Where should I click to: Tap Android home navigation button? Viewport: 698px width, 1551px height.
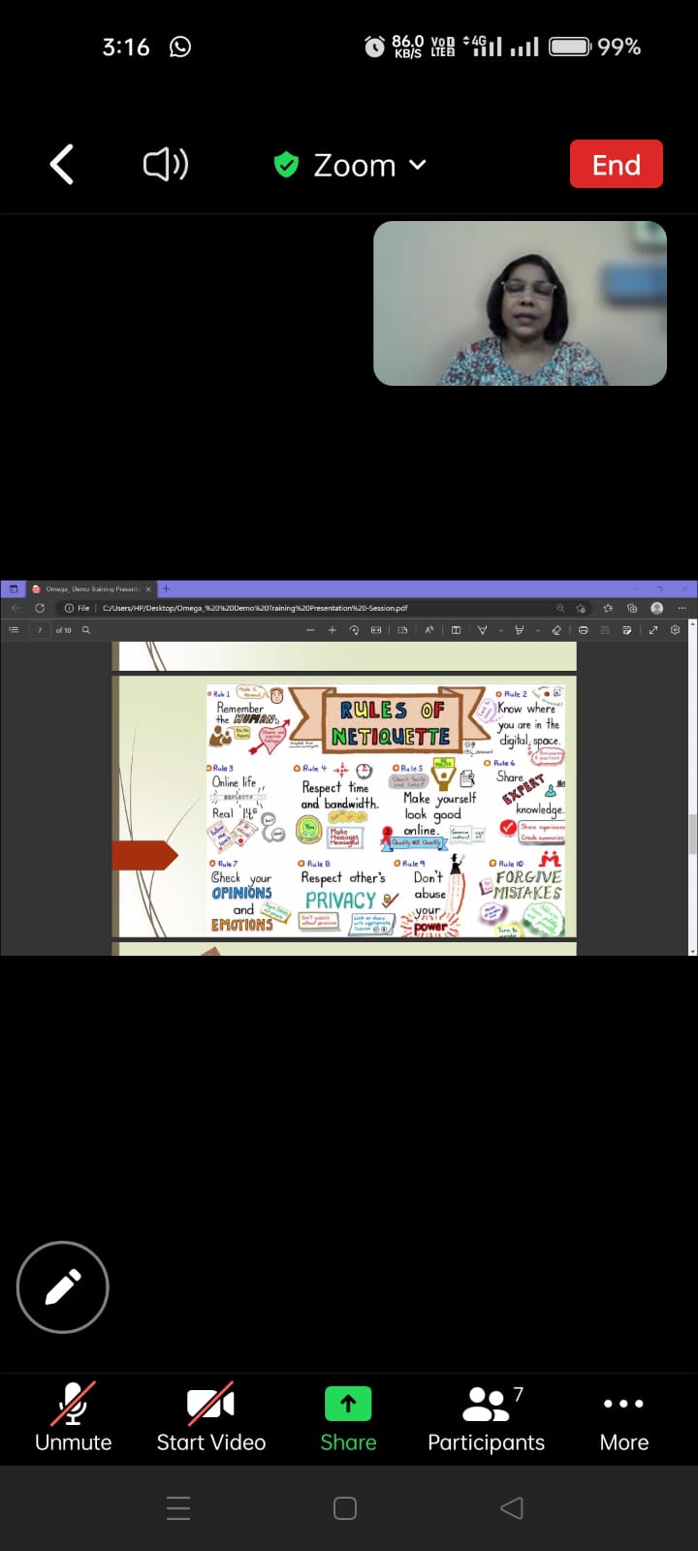click(x=345, y=1507)
